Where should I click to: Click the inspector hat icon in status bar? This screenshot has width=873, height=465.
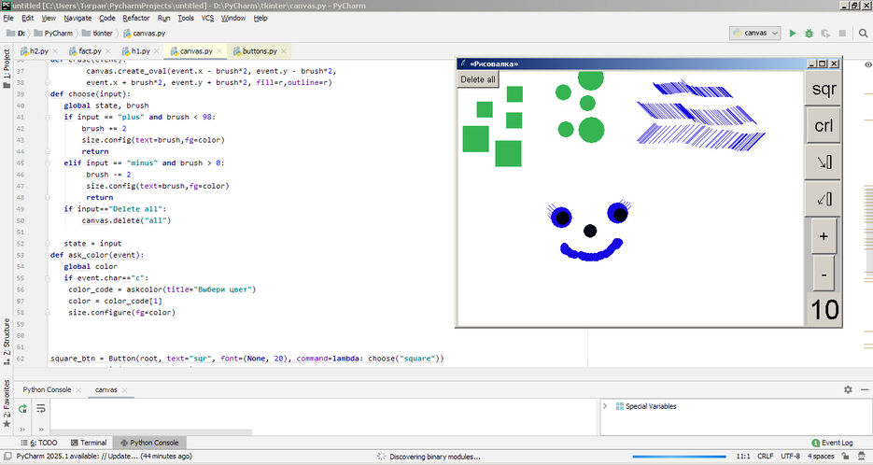(862, 456)
